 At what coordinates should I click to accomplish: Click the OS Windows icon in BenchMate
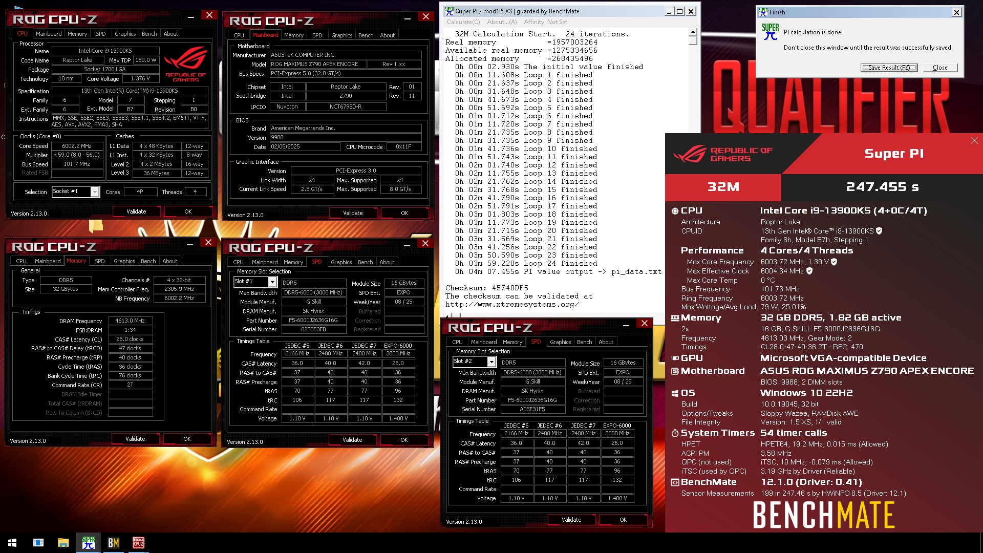675,393
